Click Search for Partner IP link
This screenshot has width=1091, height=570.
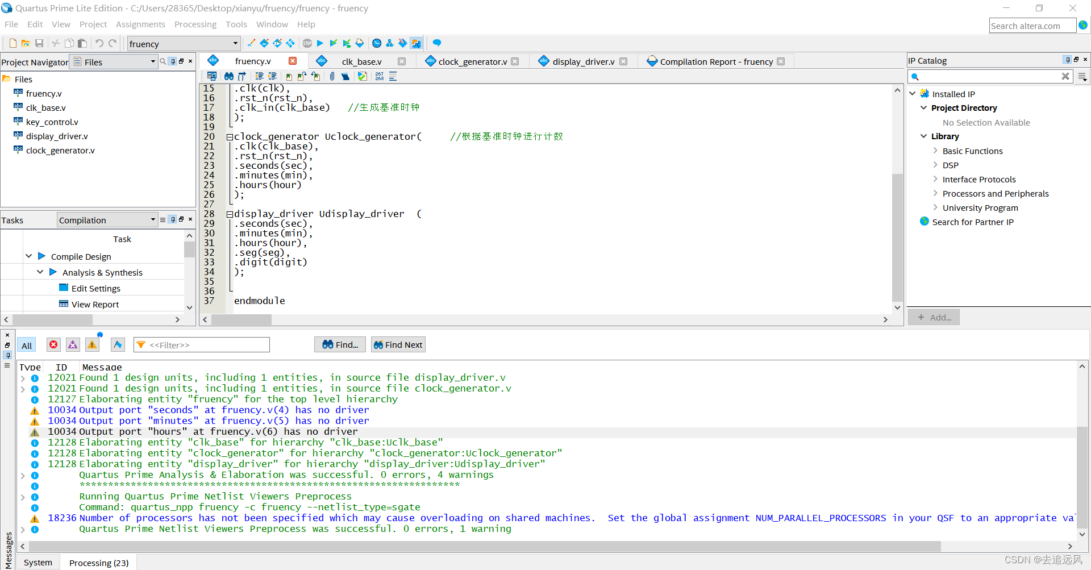tap(973, 222)
